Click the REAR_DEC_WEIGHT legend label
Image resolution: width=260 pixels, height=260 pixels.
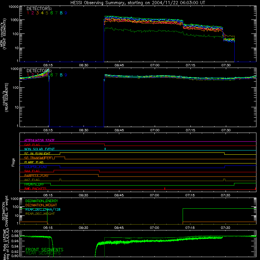point(40,214)
